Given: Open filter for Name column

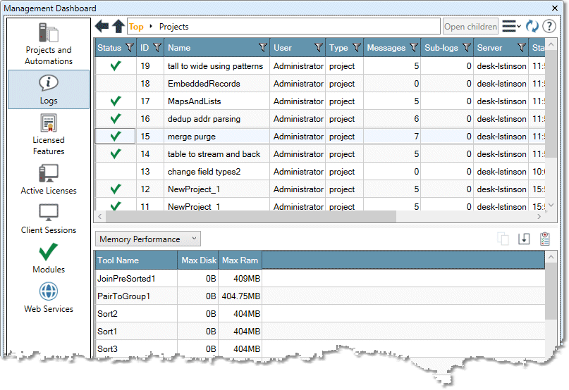Looking at the screenshot, I should 262,48.
